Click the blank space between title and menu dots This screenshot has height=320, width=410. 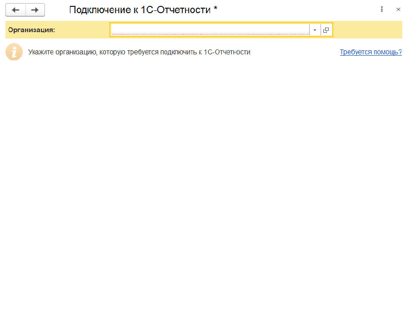tap(295, 10)
